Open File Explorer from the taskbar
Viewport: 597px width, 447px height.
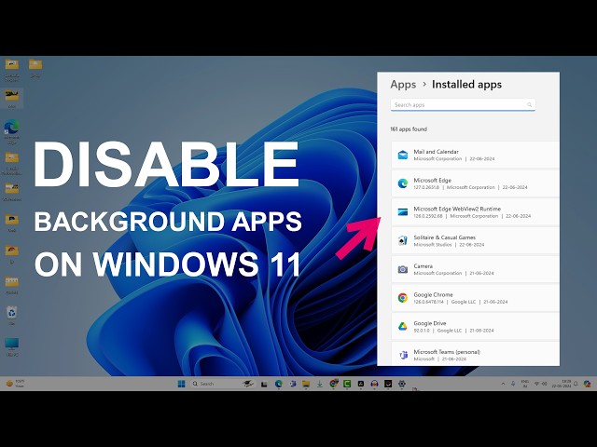306,384
